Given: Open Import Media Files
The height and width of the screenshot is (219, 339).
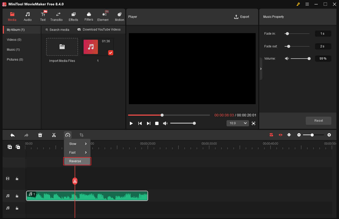Looking at the screenshot, I should tap(62, 47).
